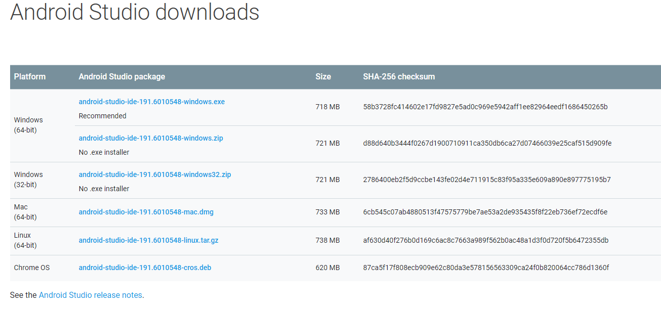Viewport: 661px width, 309px height.
Task: Select the Mac .dmg checksum text
Action: [485, 212]
